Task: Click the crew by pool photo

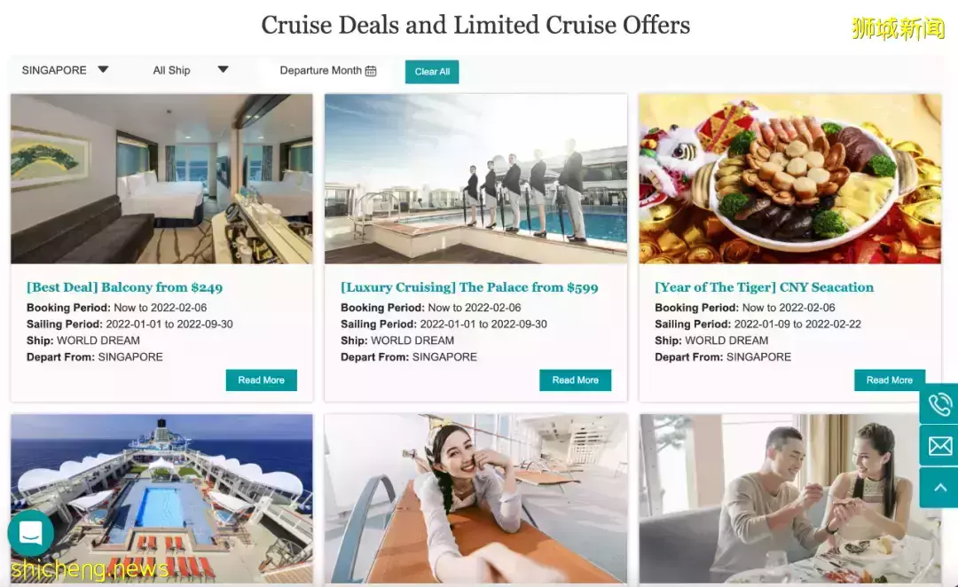Action: [x=476, y=179]
